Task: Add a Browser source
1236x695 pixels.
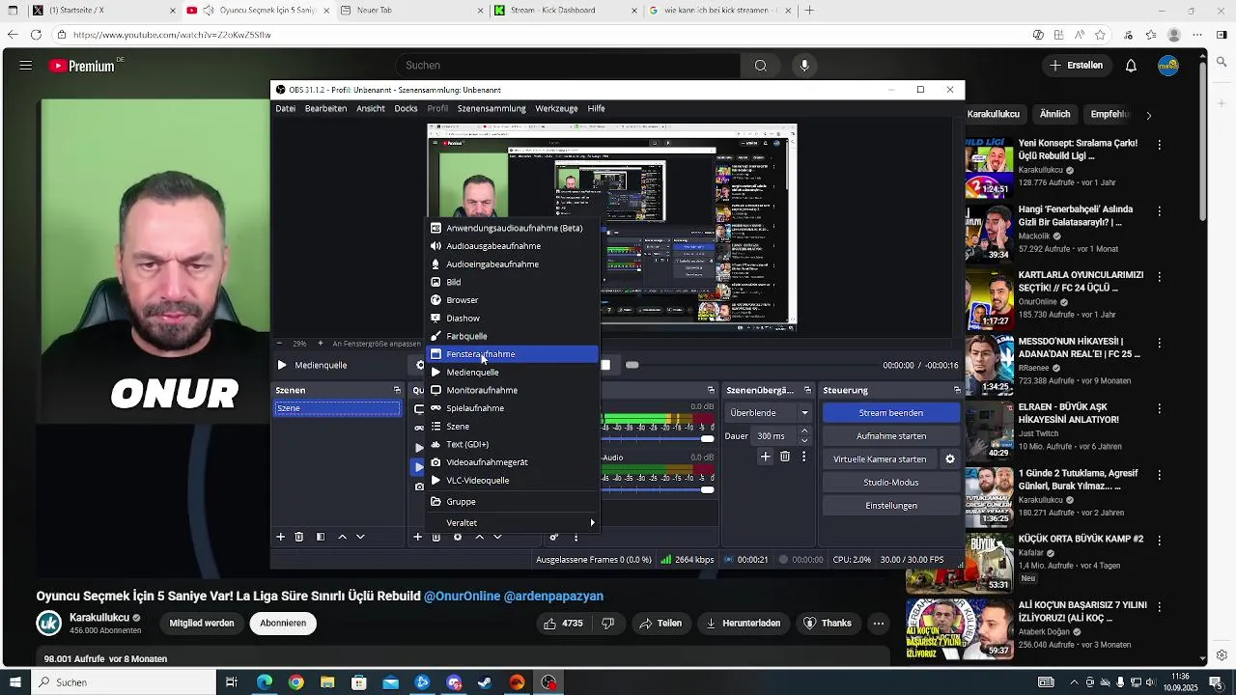Action: pyautogui.click(x=513, y=300)
